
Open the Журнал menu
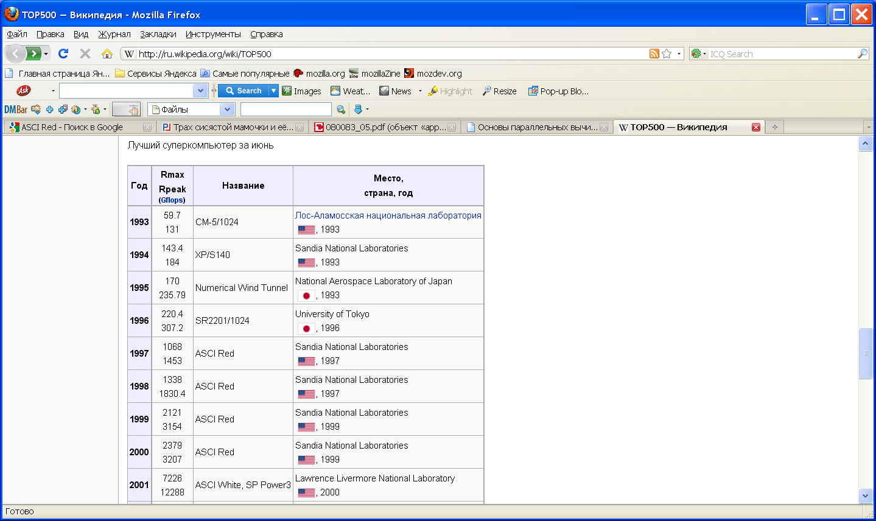click(x=114, y=34)
